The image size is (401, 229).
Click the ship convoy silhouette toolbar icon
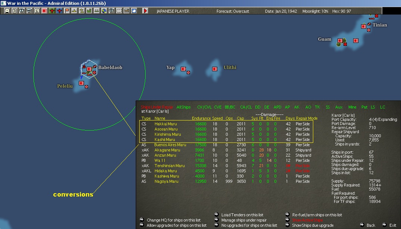pyautogui.click(x=96, y=11)
